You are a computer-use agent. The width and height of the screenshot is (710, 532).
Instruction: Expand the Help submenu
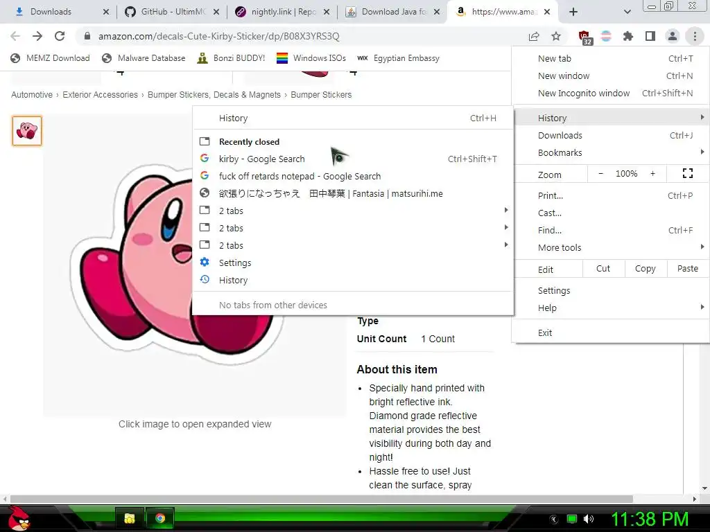(612, 308)
